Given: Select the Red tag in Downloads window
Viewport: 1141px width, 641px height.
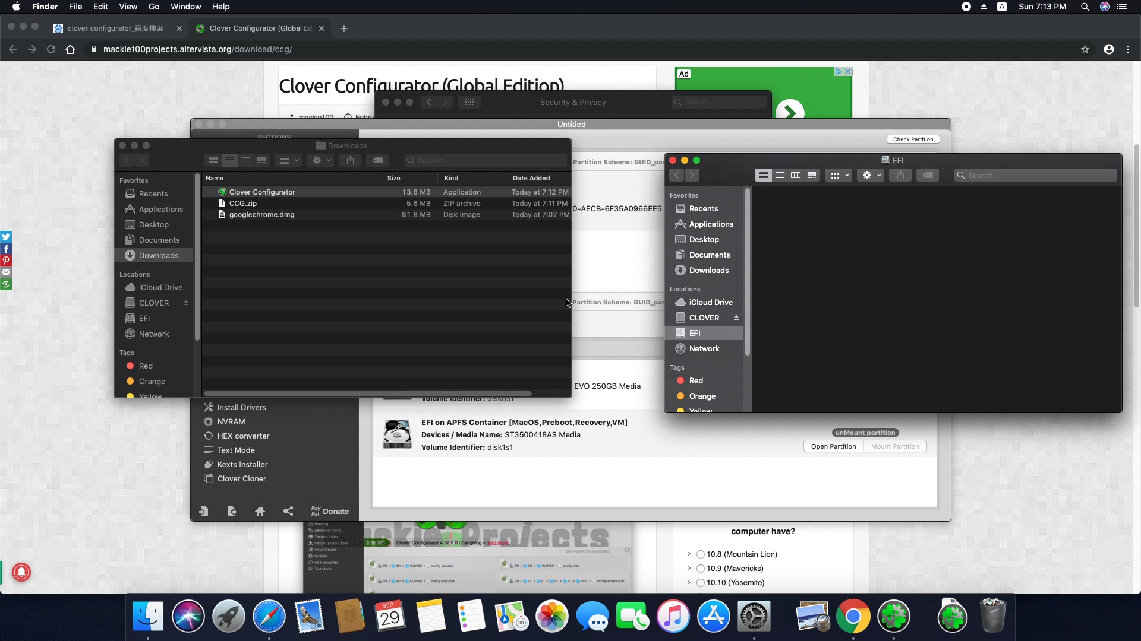Looking at the screenshot, I should [146, 366].
